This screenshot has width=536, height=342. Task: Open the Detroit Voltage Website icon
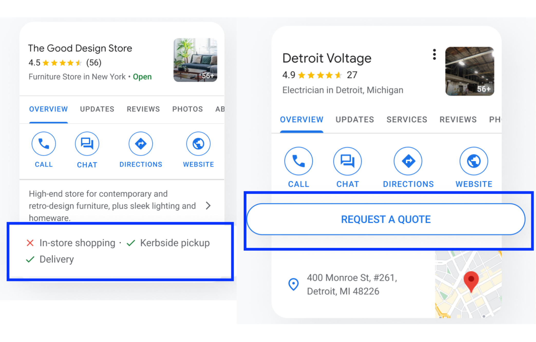[x=474, y=161]
